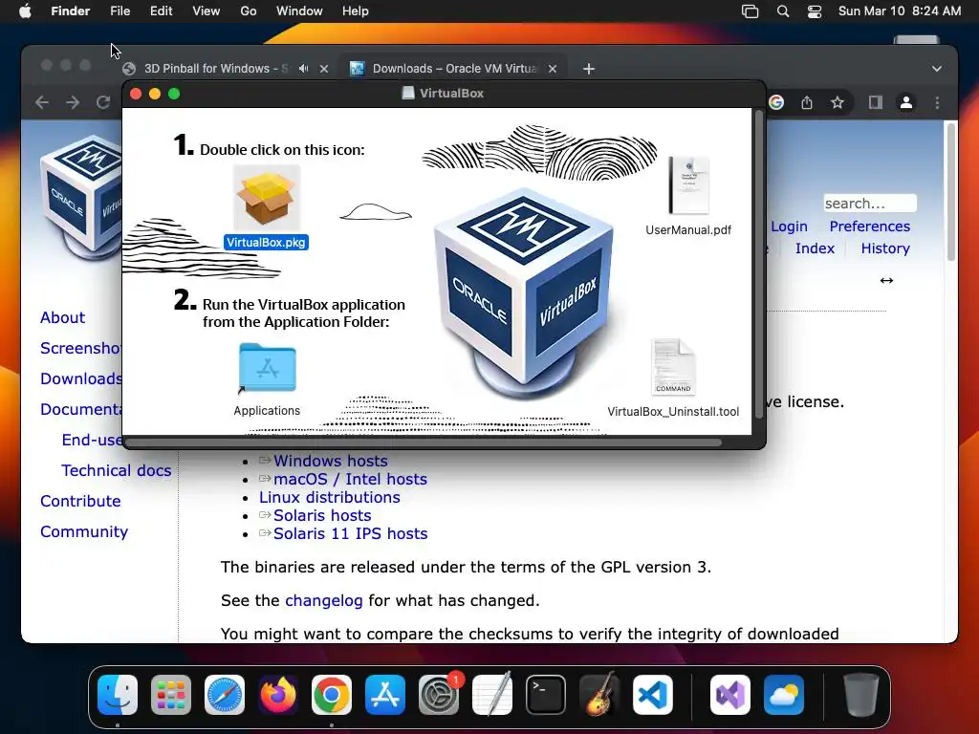Image resolution: width=979 pixels, height=734 pixels.
Task: Expand the Chrome tab search chevron
Action: tap(937, 69)
